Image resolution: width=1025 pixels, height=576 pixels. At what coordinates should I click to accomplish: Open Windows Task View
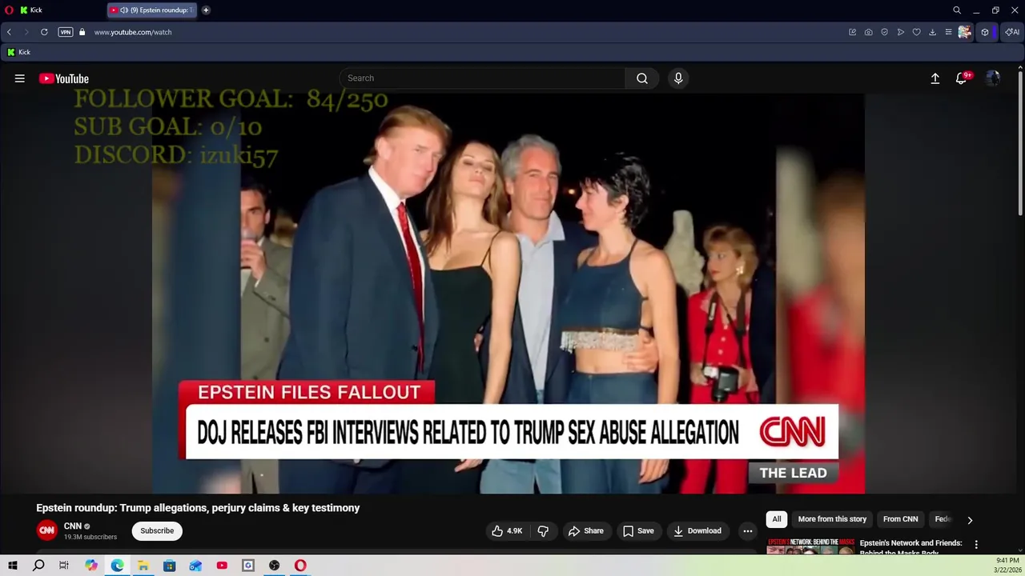point(64,566)
